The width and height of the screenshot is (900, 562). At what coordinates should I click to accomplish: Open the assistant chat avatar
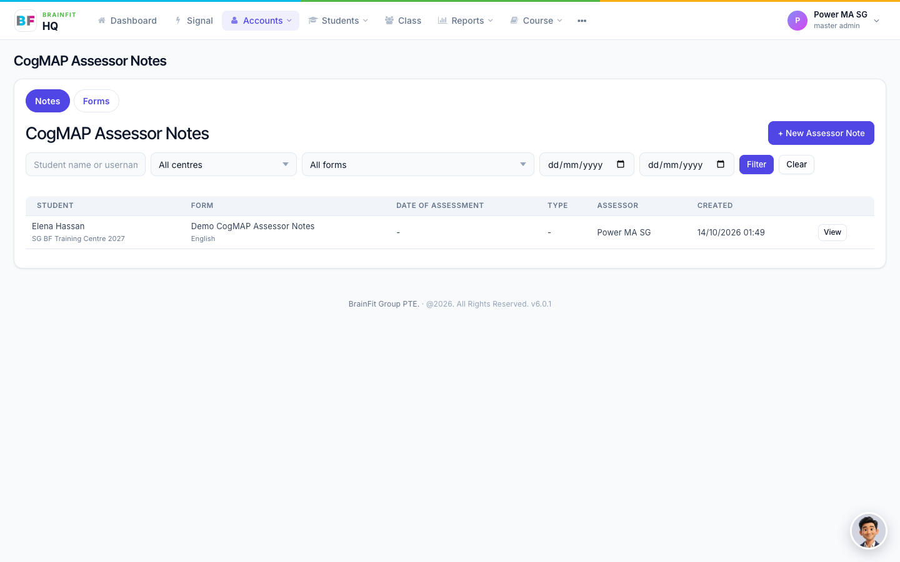pyautogui.click(x=869, y=531)
